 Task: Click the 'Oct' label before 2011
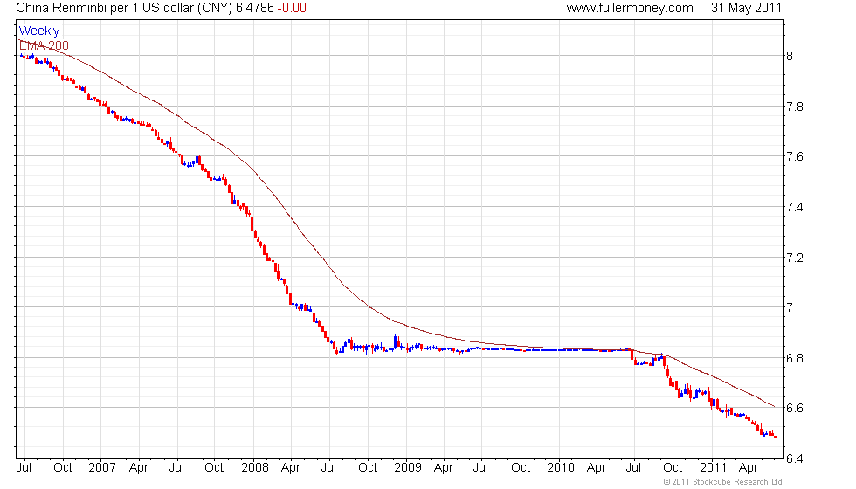click(673, 468)
